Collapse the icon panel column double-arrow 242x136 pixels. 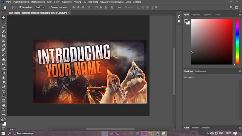pos(180,11)
